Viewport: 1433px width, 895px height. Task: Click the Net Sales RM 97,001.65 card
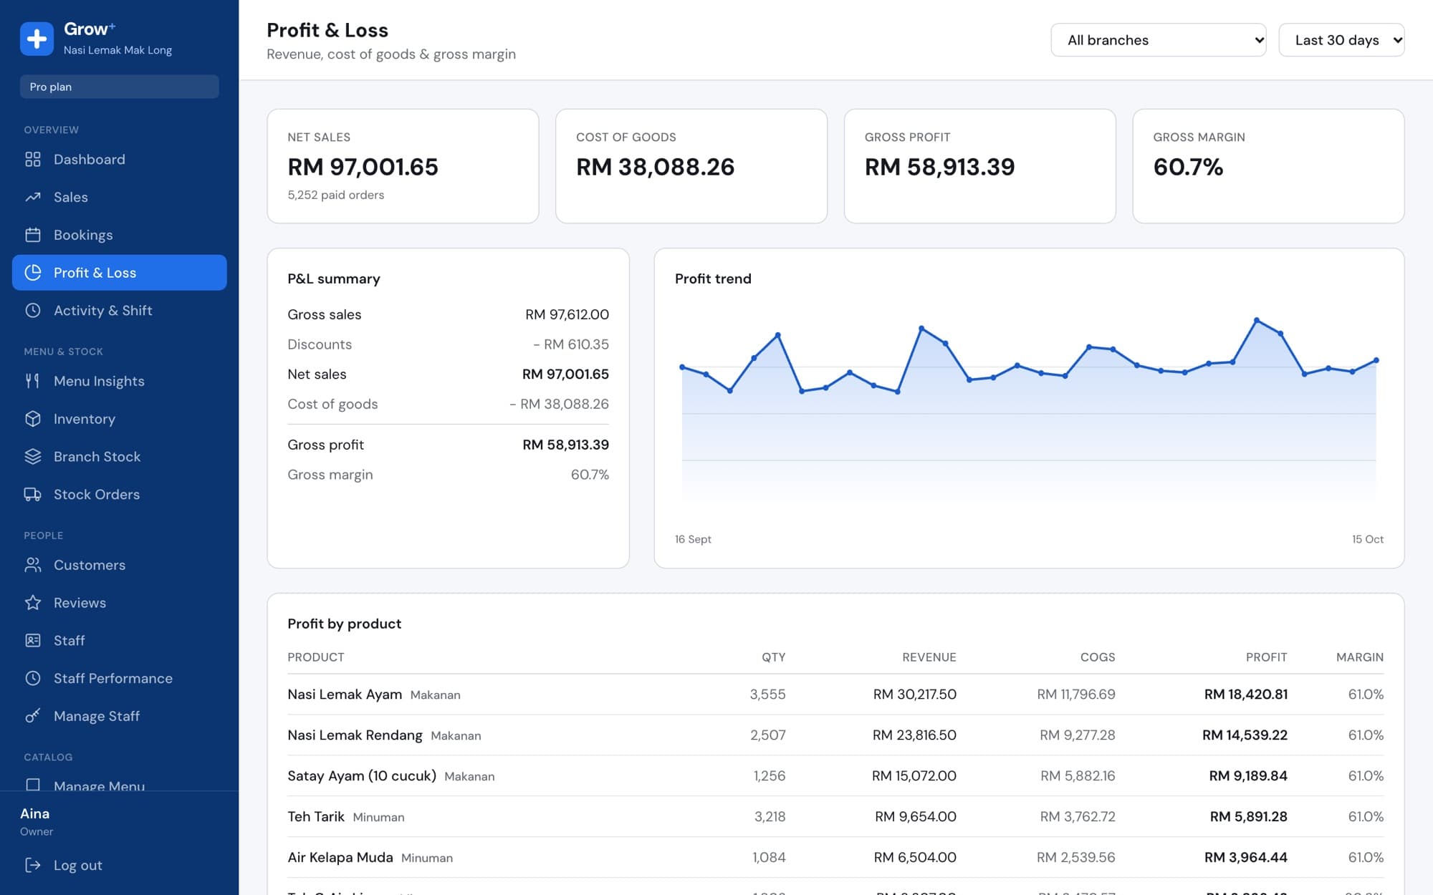click(403, 166)
